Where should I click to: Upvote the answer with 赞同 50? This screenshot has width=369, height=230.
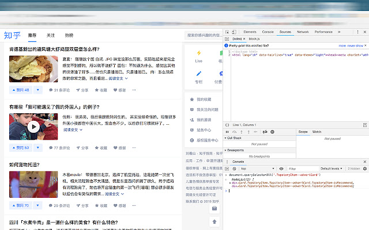coord(21,148)
